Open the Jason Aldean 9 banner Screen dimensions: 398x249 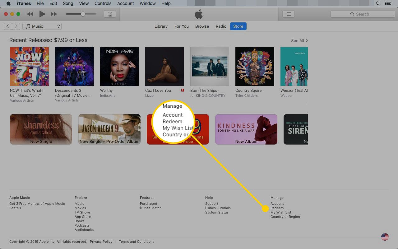click(x=109, y=129)
